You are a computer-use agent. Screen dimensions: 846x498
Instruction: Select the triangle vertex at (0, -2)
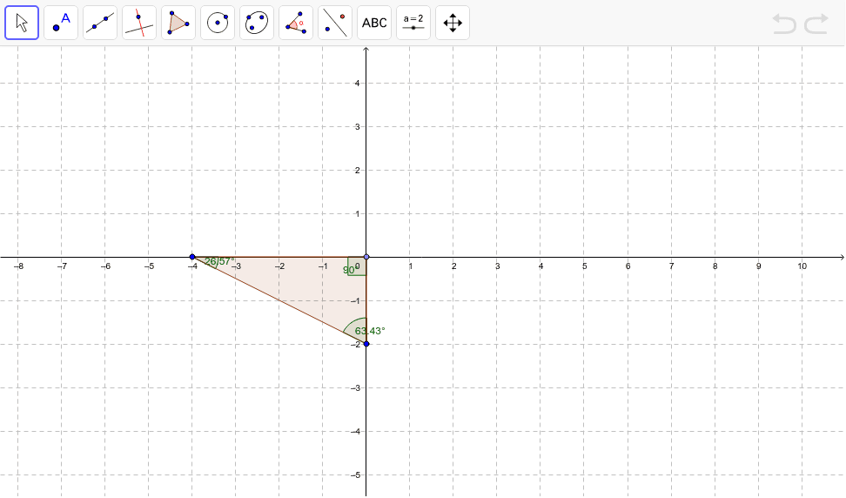(x=366, y=344)
